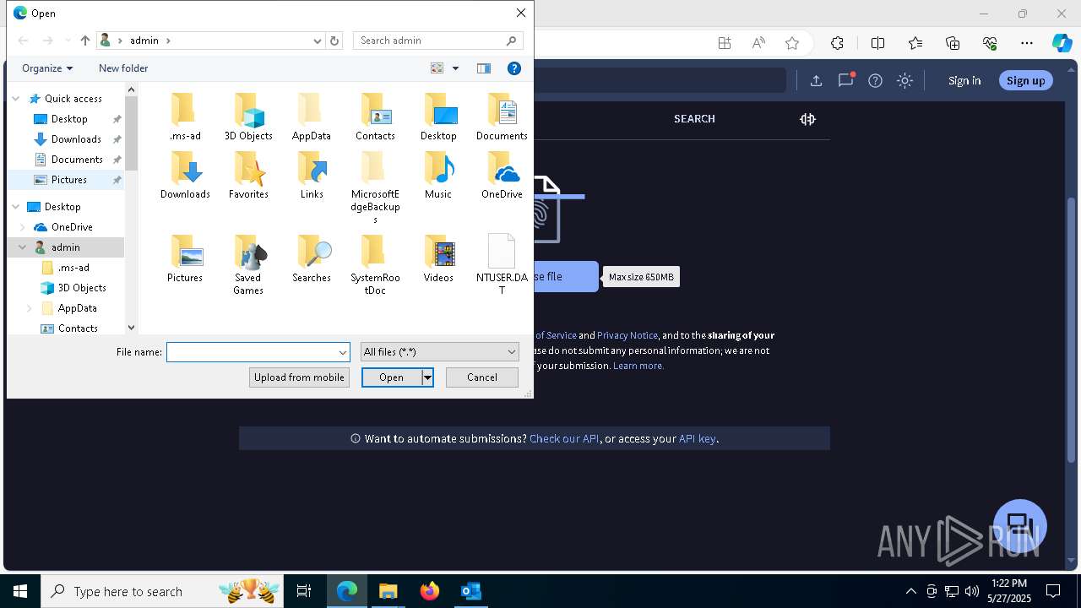Select the Contacts folder in file list
This screenshot has width=1081, height=608.
click(375, 117)
